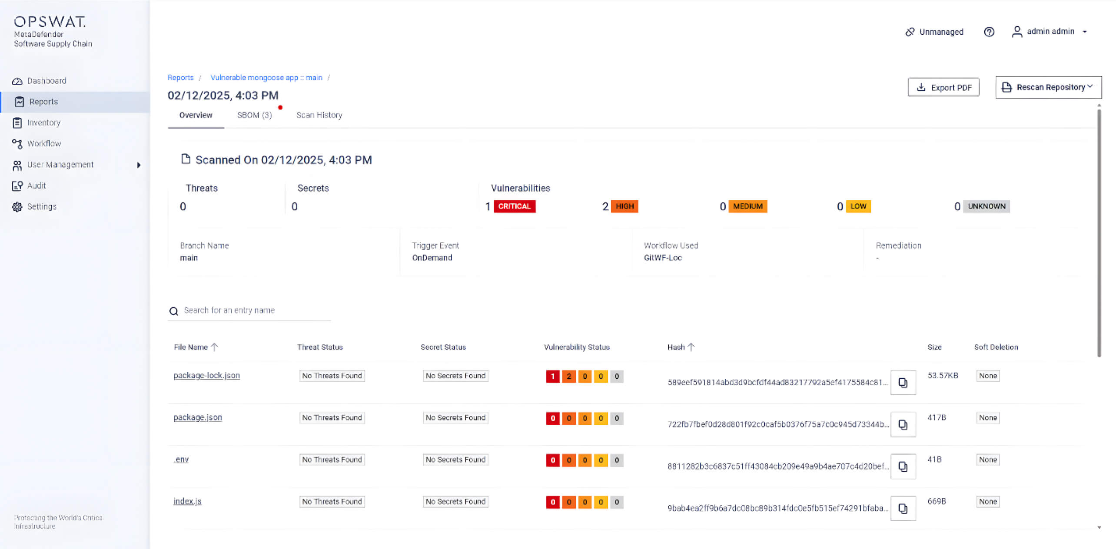
Task: Open Settings from the sidebar
Action: tap(41, 207)
